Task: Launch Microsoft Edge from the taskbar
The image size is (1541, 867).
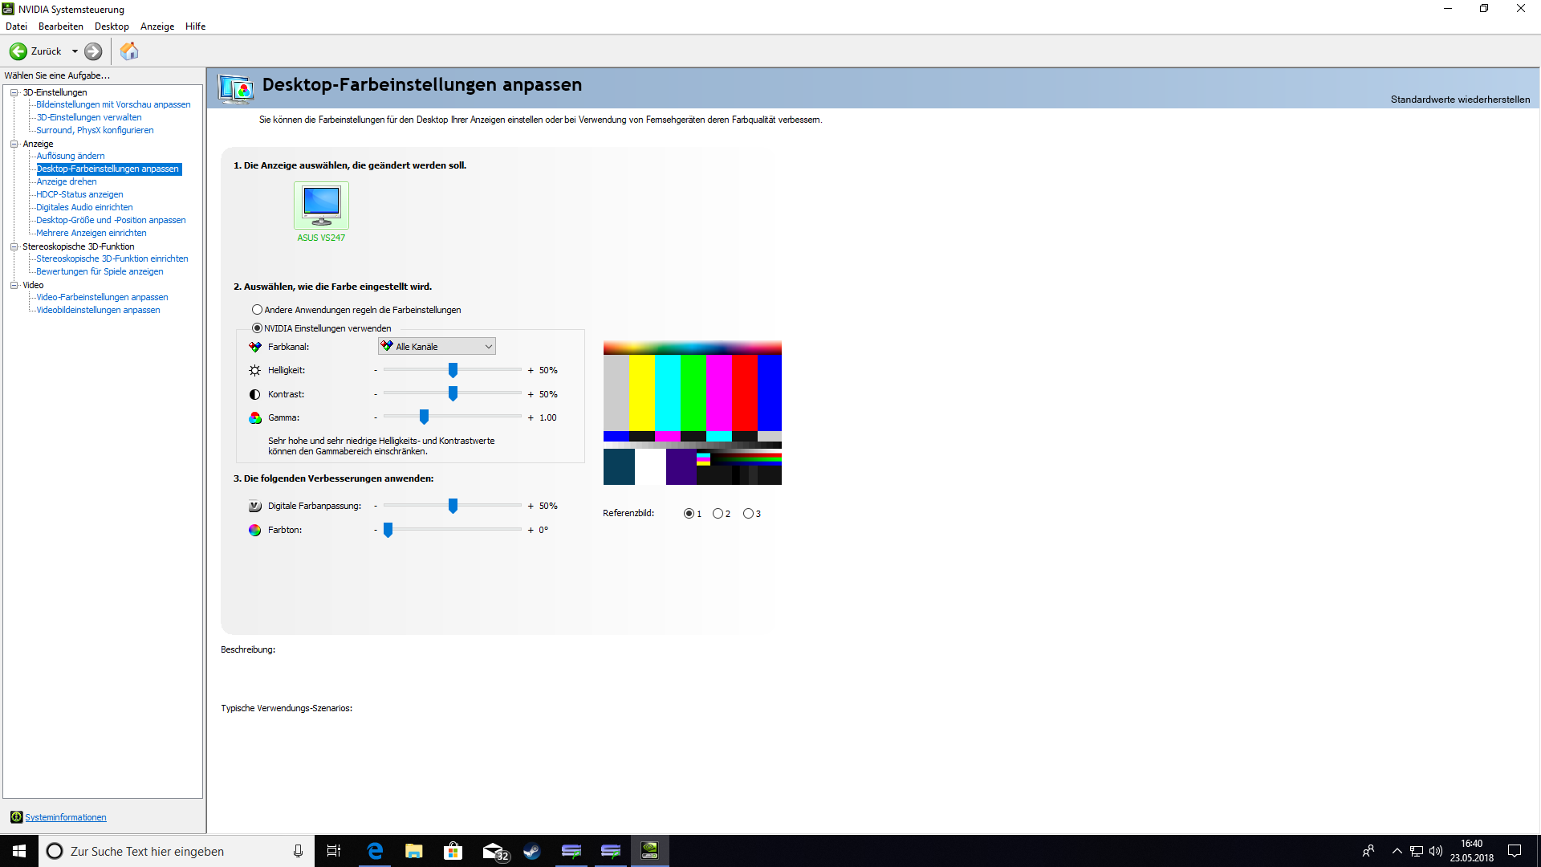Action: [x=375, y=851]
